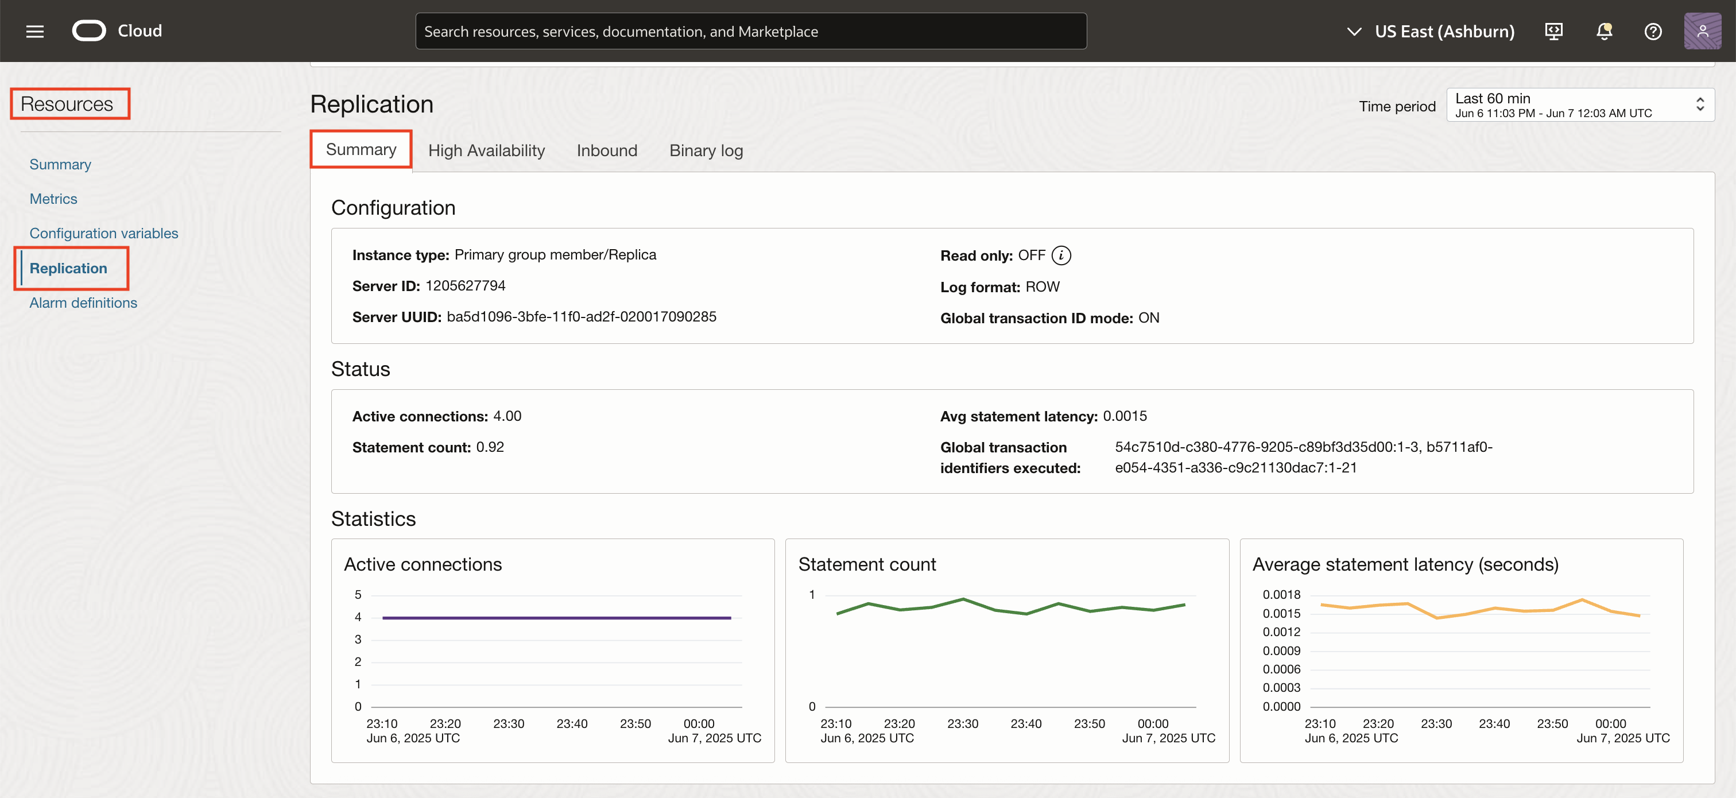Select the Summary replication tab

click(x=361, y=149)
